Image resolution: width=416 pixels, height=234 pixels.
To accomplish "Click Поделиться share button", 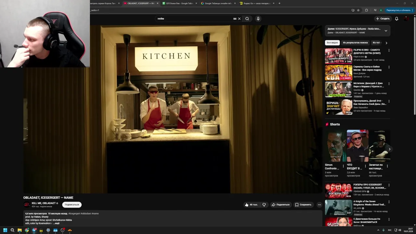I will coord(280,205).
